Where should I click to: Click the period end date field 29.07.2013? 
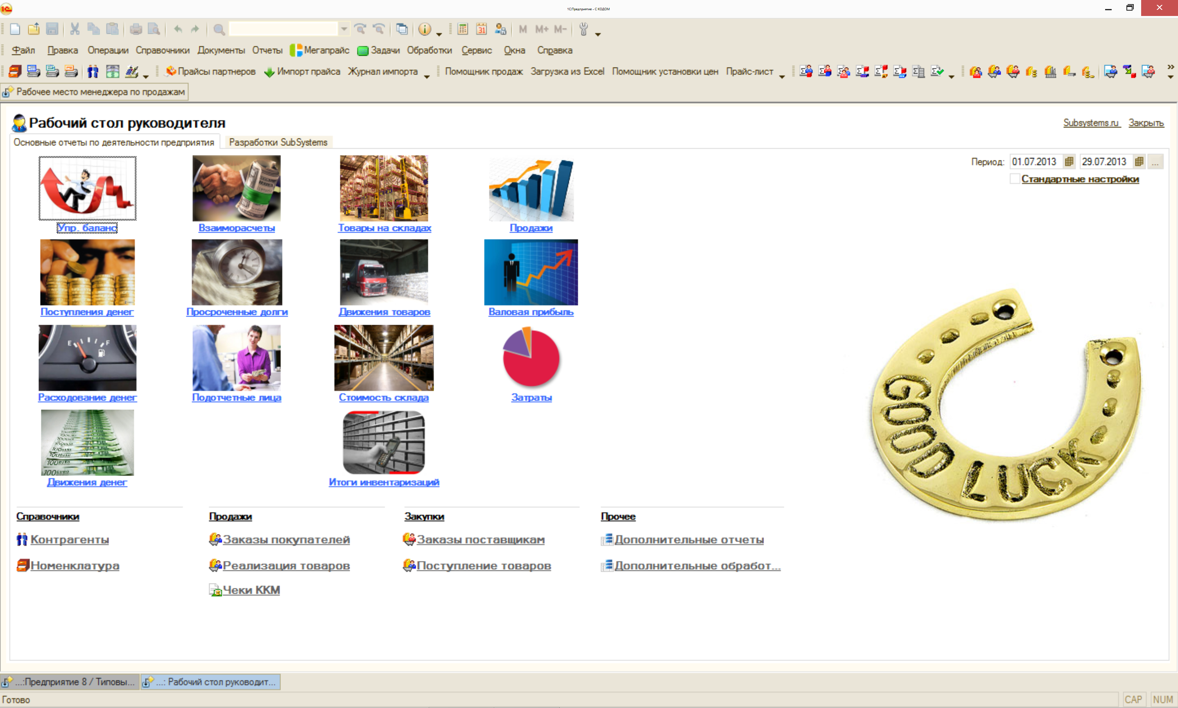point(1106,162)
